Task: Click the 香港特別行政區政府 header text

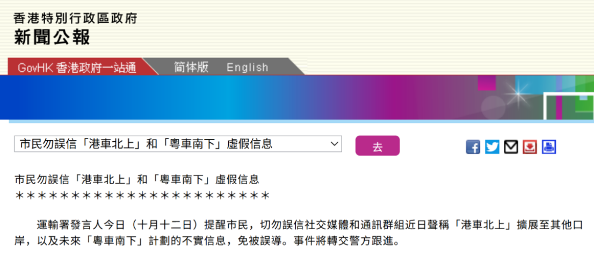Action: click(x=75, y=18)
